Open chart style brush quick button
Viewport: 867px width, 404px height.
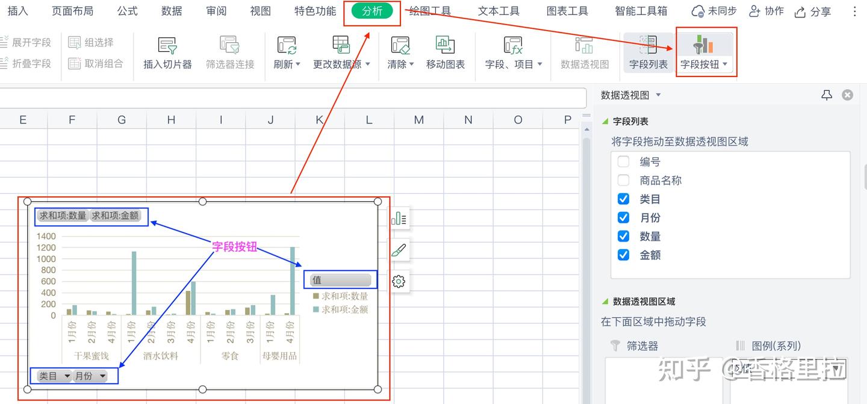pos(399,250)
